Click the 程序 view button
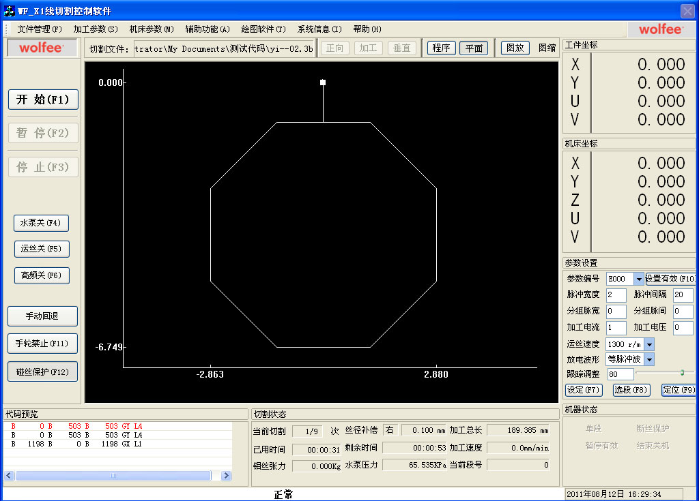699x501 pixels. 441,48
